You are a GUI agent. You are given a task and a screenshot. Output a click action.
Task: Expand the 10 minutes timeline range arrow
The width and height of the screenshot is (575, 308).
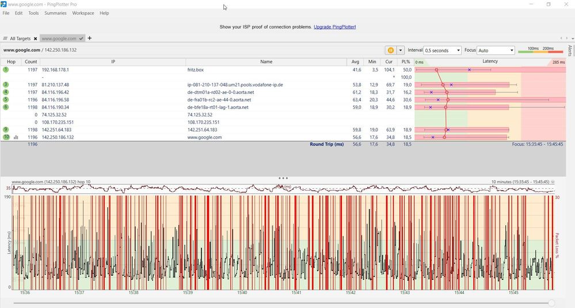[x=553, y=182]
